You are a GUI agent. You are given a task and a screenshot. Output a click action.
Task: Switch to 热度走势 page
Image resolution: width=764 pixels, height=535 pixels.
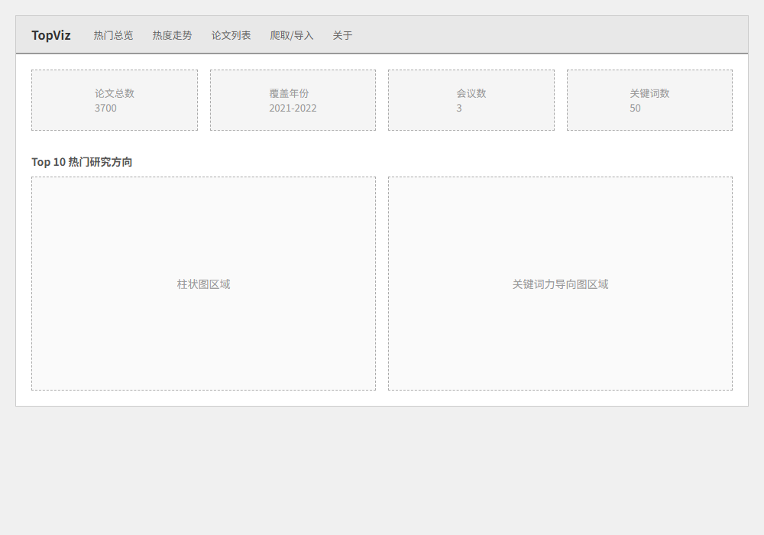172,35
